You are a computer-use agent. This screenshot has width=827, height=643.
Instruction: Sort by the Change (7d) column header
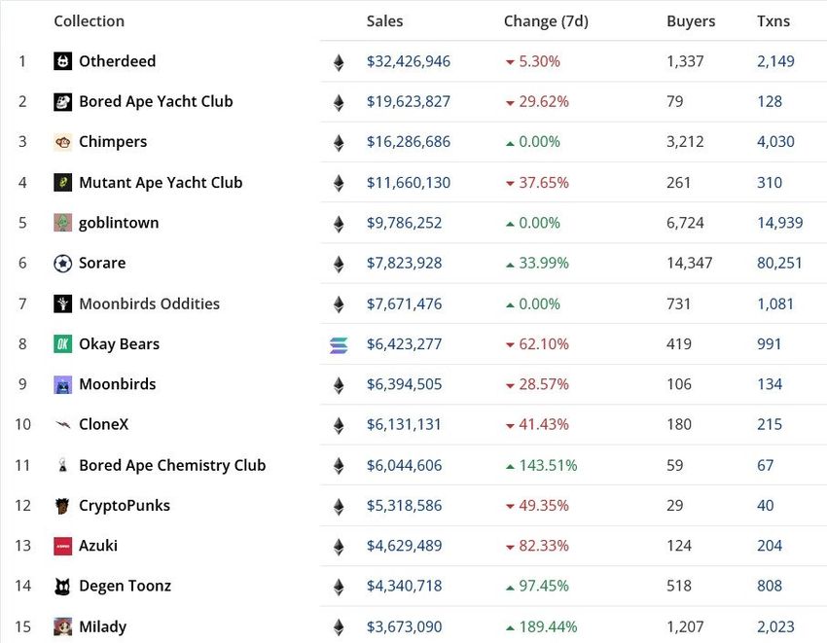[545, 20]
